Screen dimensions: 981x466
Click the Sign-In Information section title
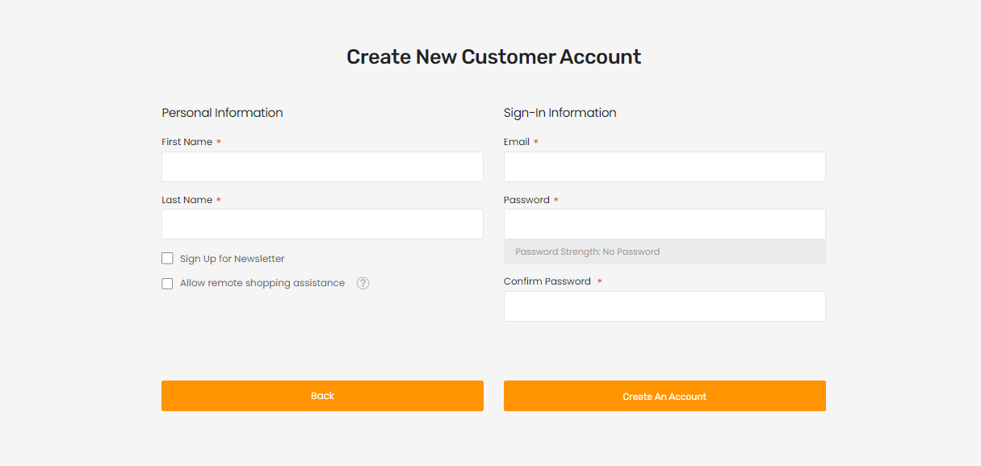[x=560, y=113]
